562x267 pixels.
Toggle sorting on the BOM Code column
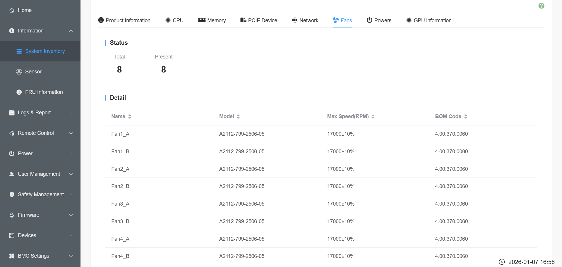pyautogui.click(x=465, y=116)
